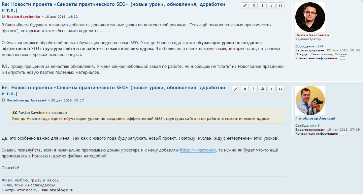The height and width of the screenshot is (194, 363).
Task: Report Ruslan Savchenko's post with exclamation icon
Action: (263, 6)
